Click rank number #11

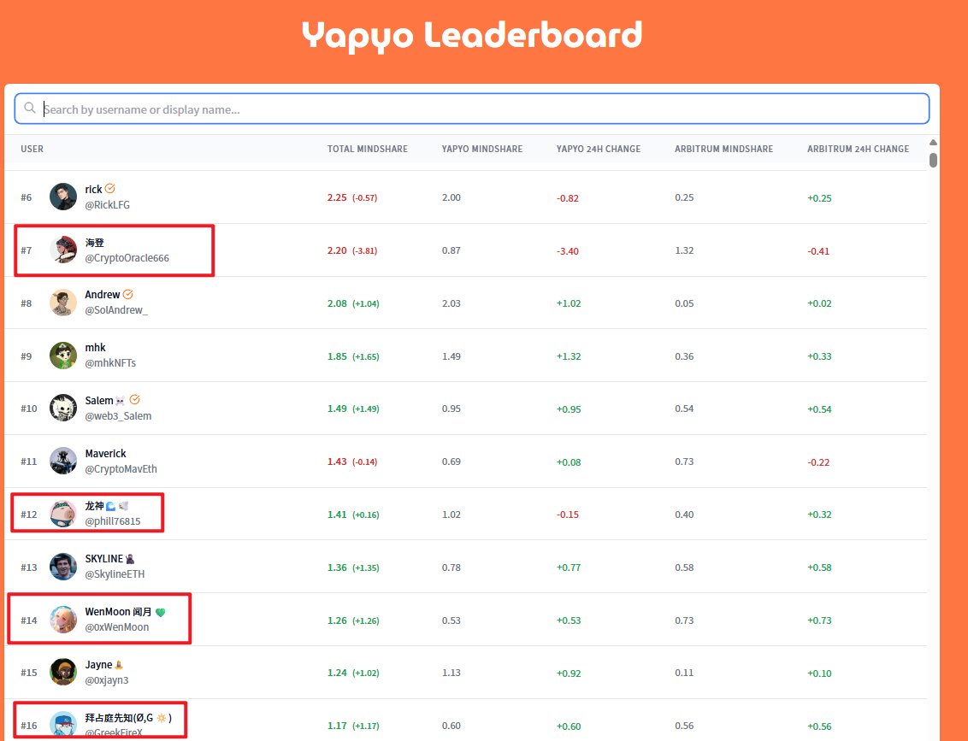click(x=28, y=462)
